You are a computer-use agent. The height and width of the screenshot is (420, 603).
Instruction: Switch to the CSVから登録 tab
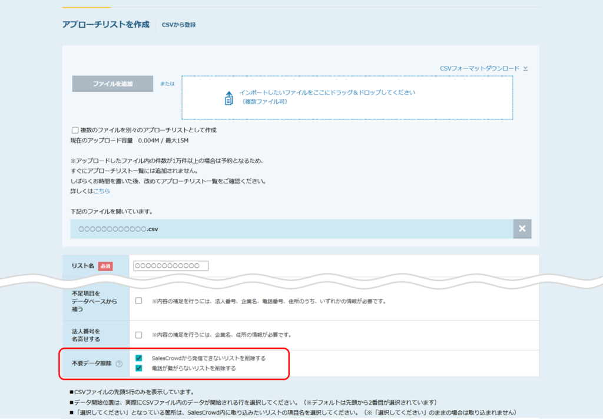pyautogui.click(x=178, y=25)
